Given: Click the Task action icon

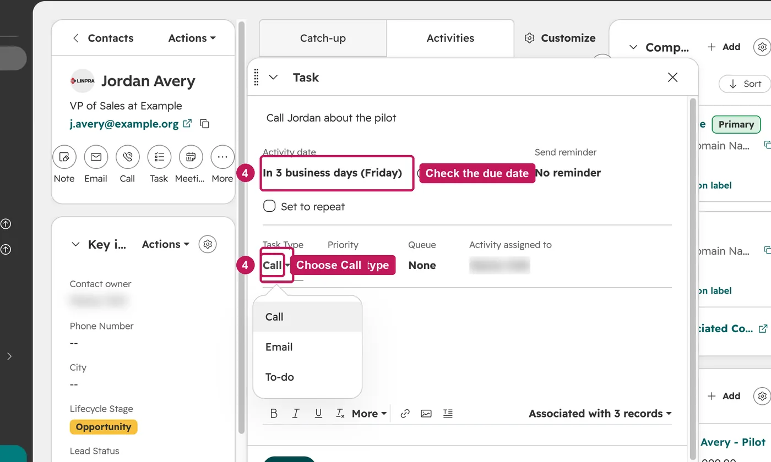Looking at the screenshot, I should 159,157.
